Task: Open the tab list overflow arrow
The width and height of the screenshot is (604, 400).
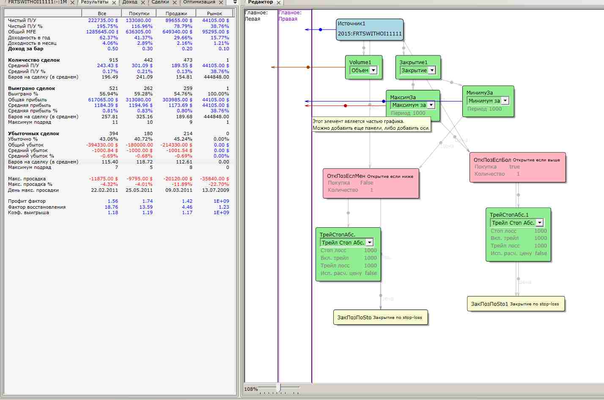Action: point(235,2)
